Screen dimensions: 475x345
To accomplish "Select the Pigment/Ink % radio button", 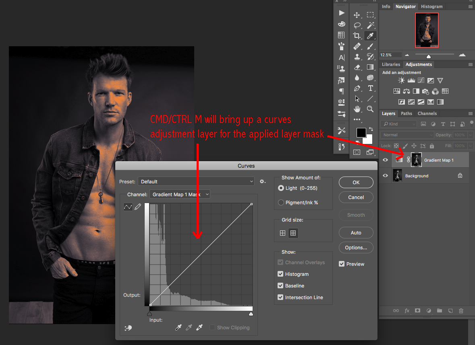I will pos(281,203).
